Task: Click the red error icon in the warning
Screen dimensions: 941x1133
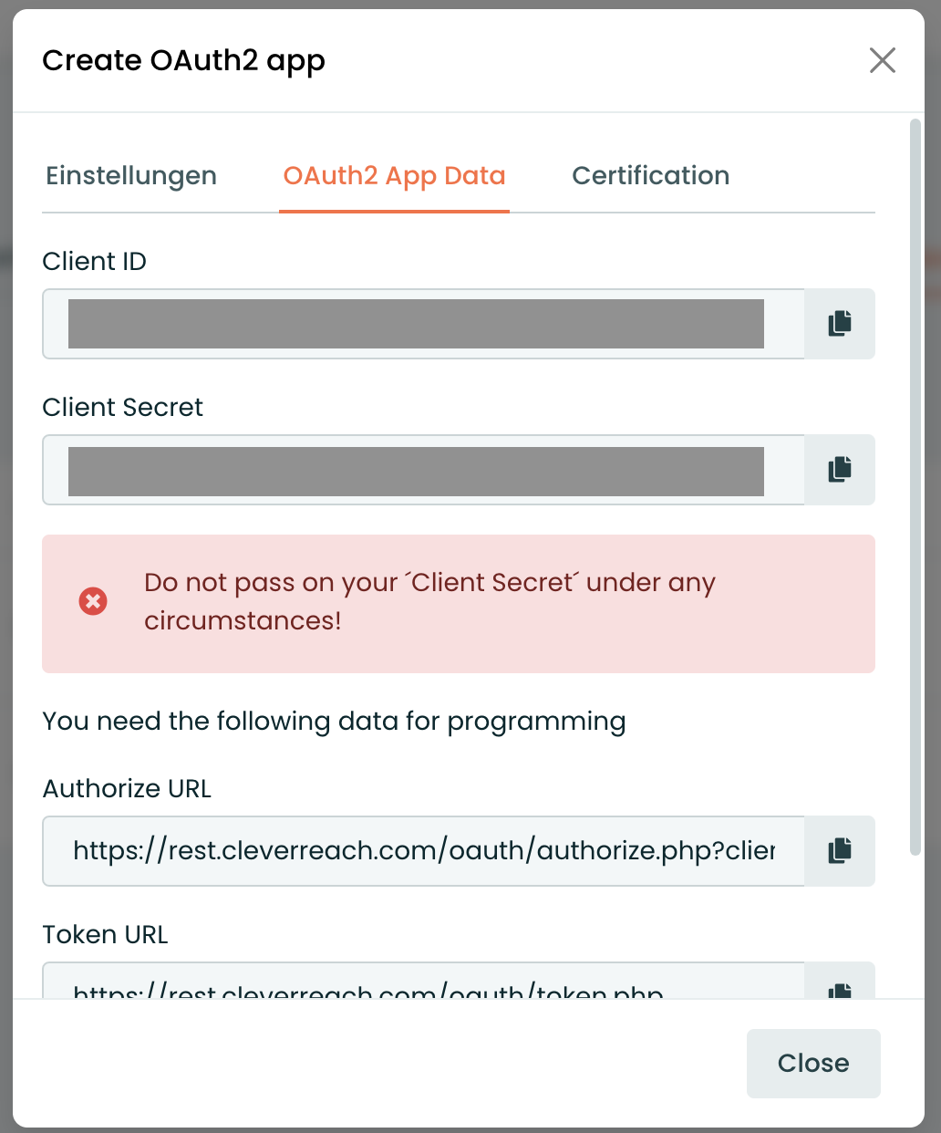Action: (x=92, y=600)
